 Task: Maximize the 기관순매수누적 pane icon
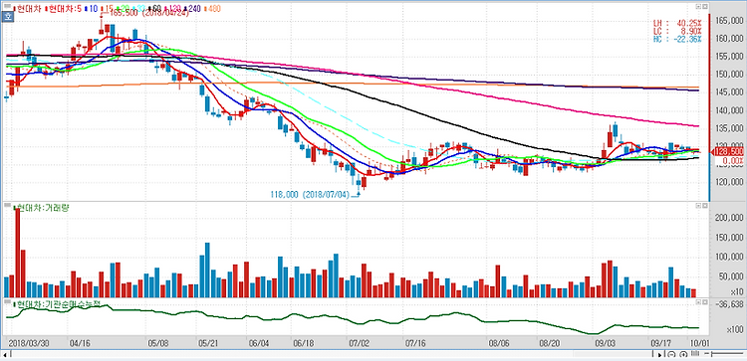(704, 301)
